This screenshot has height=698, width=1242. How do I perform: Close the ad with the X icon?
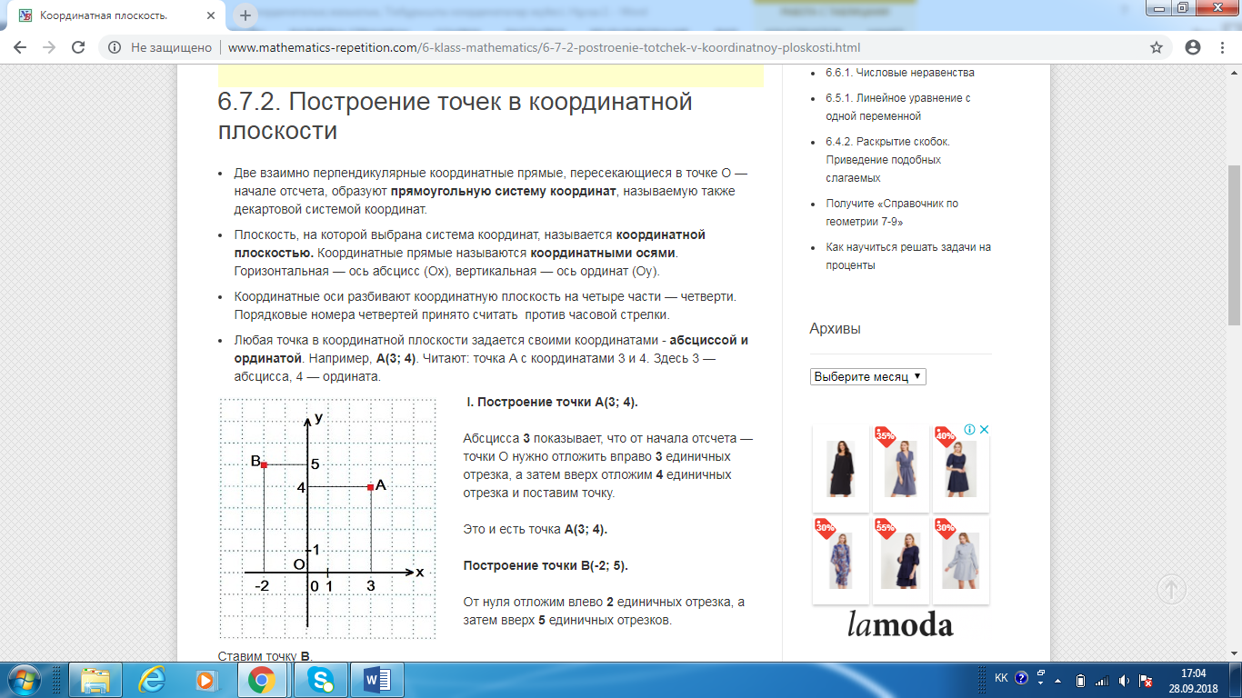tap(984, 430)
